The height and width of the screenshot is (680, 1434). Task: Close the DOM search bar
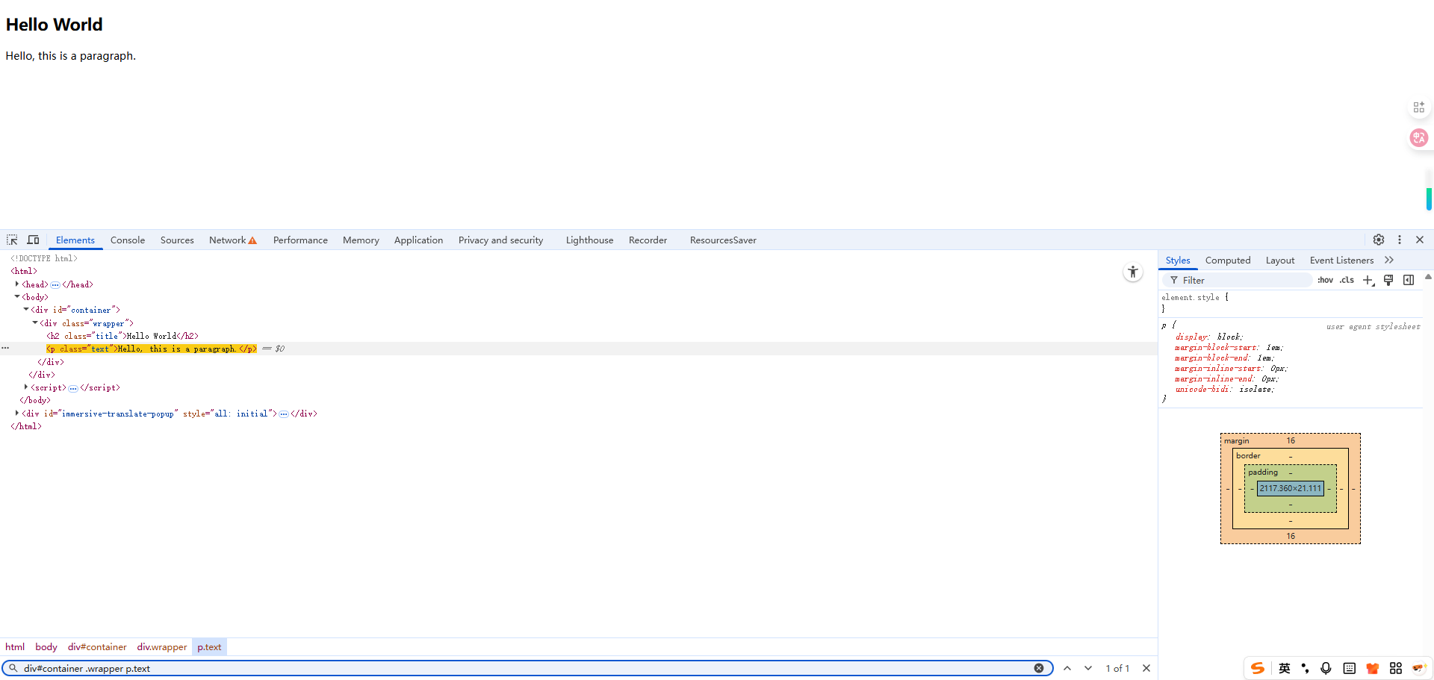pos(1146,668)
